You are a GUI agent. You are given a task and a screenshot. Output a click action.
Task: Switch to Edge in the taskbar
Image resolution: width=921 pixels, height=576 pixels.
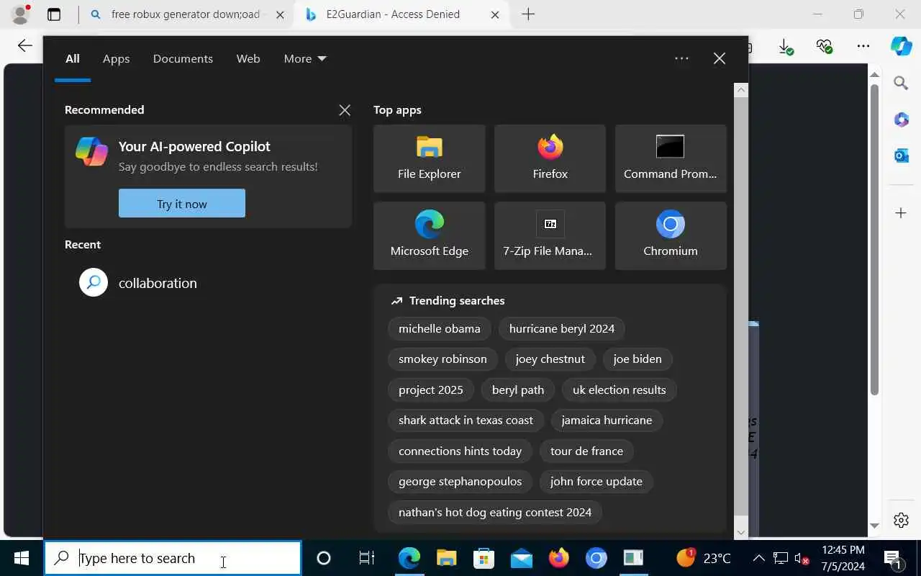[x=409, y=558]
